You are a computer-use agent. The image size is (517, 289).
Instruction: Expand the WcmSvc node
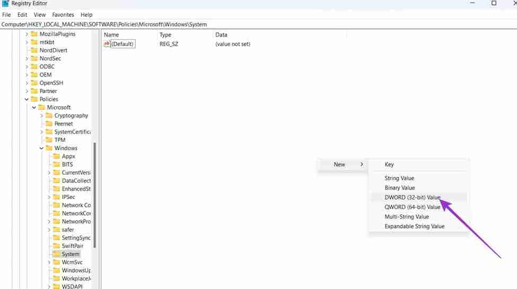[49, 263]
